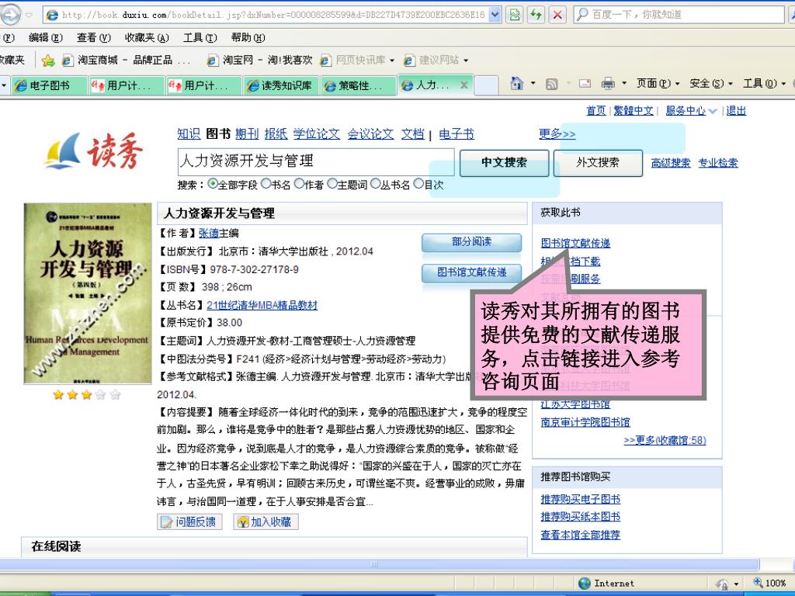Expand the 网页快讯库 favorites dropdown
795x596 pixels.
pyautogui.click(x=392, y=61)
